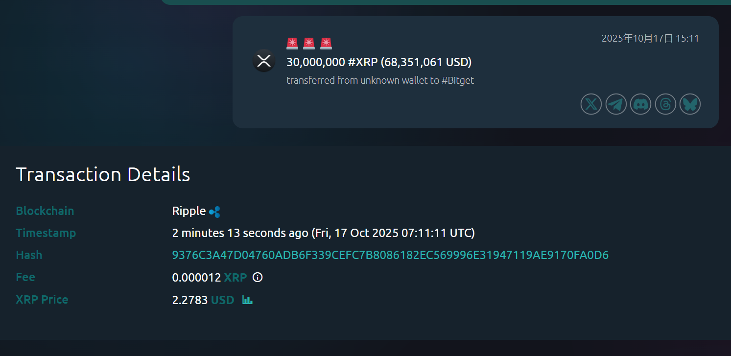The image size is (731, 356).
Task: Share the alert on X (Twitter)
Action: [x=591, y=104]
